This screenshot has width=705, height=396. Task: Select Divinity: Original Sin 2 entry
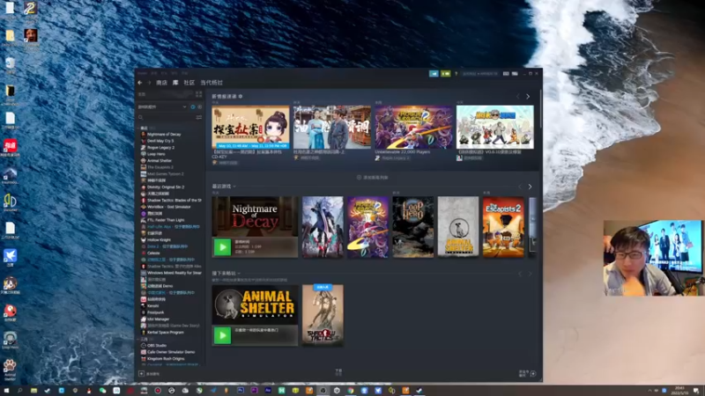(166, 187)
